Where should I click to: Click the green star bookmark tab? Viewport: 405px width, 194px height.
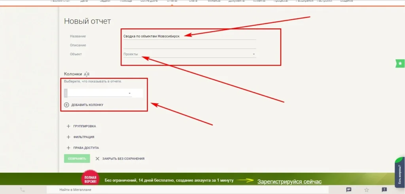pyautogui.click(x=400, y=63)
